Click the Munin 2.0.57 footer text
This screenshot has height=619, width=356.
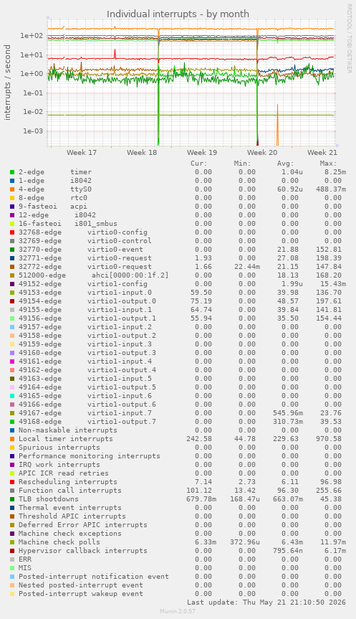click(178, 611)
